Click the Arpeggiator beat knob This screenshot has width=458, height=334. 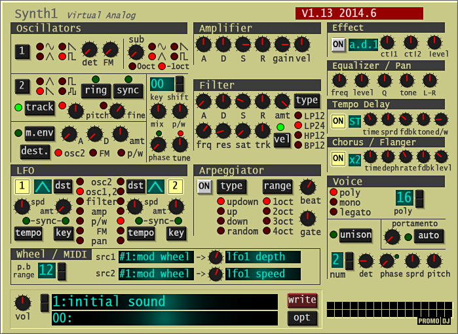coord(307,187)
